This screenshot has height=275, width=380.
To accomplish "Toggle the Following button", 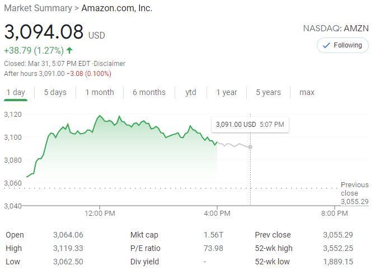I will tap(343, 45).
